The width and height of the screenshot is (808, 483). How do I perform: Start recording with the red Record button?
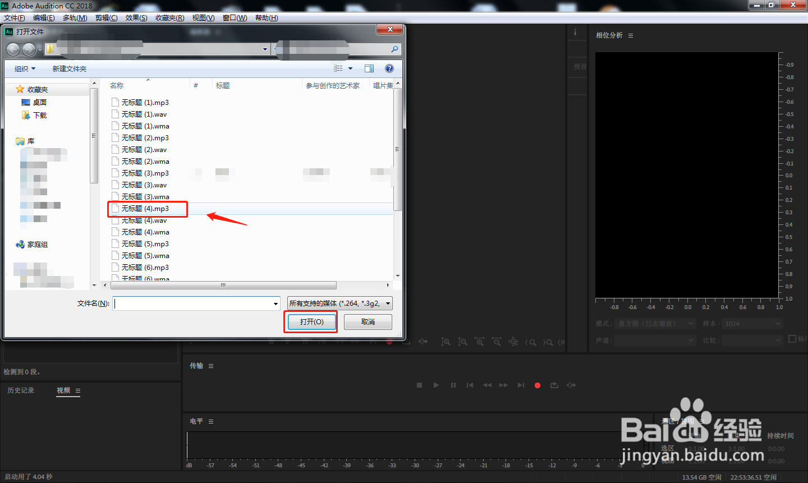click(538, 385)
